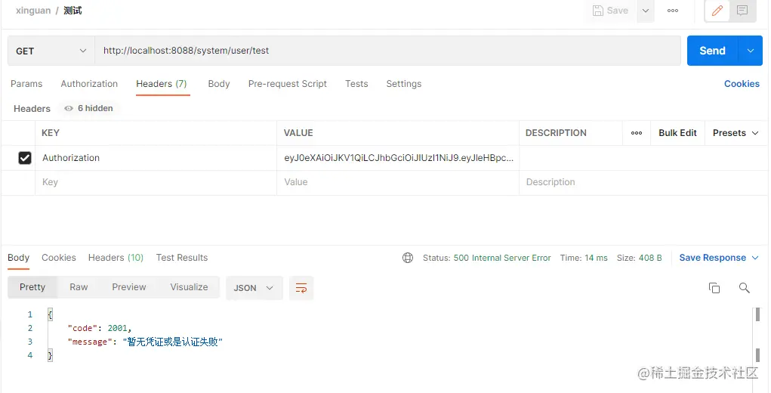Open the header column options three-dot icon
771x393 pixels.
(x=637, y=133)
